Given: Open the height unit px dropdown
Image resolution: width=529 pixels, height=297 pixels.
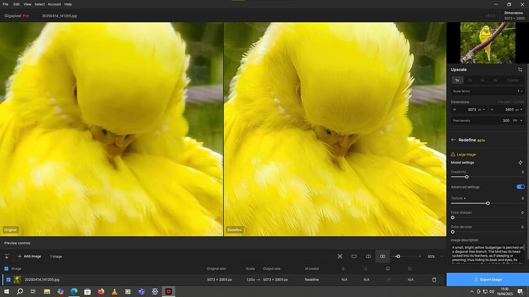Looking at the screenshot, I should tap(518, 109).
